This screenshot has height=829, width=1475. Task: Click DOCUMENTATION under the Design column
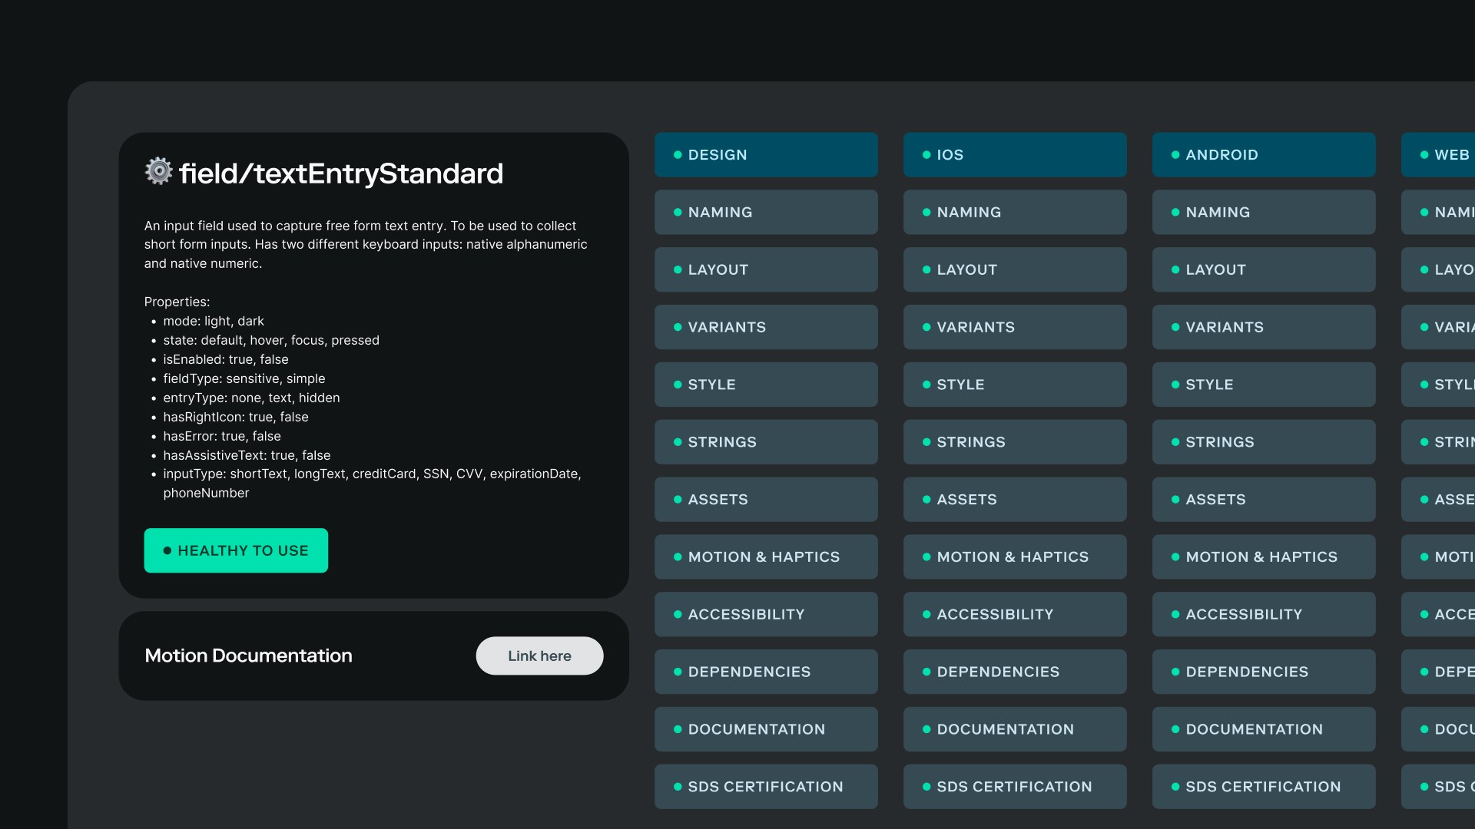(766, 729)
